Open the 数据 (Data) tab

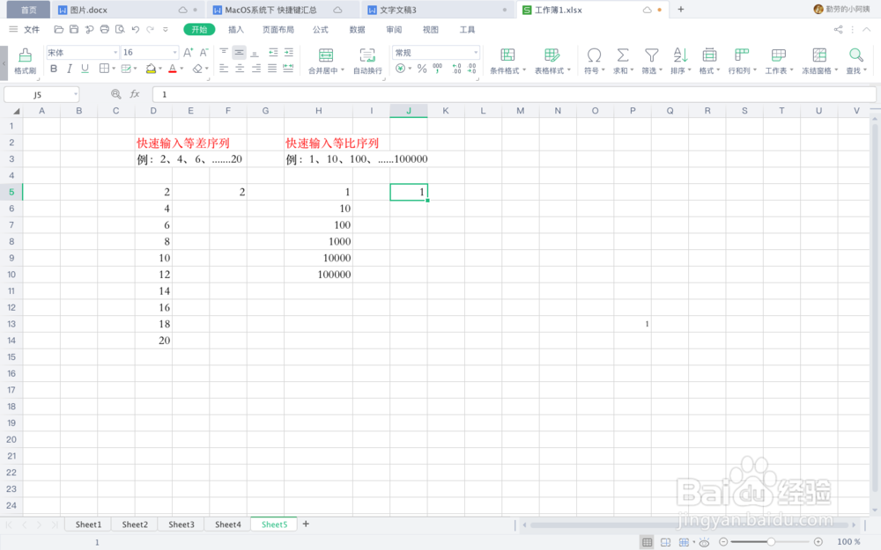tap(358, 30)
